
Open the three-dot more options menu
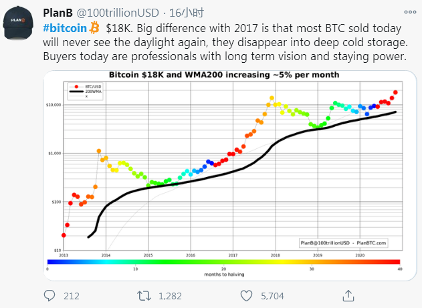[x=410, y=12]
